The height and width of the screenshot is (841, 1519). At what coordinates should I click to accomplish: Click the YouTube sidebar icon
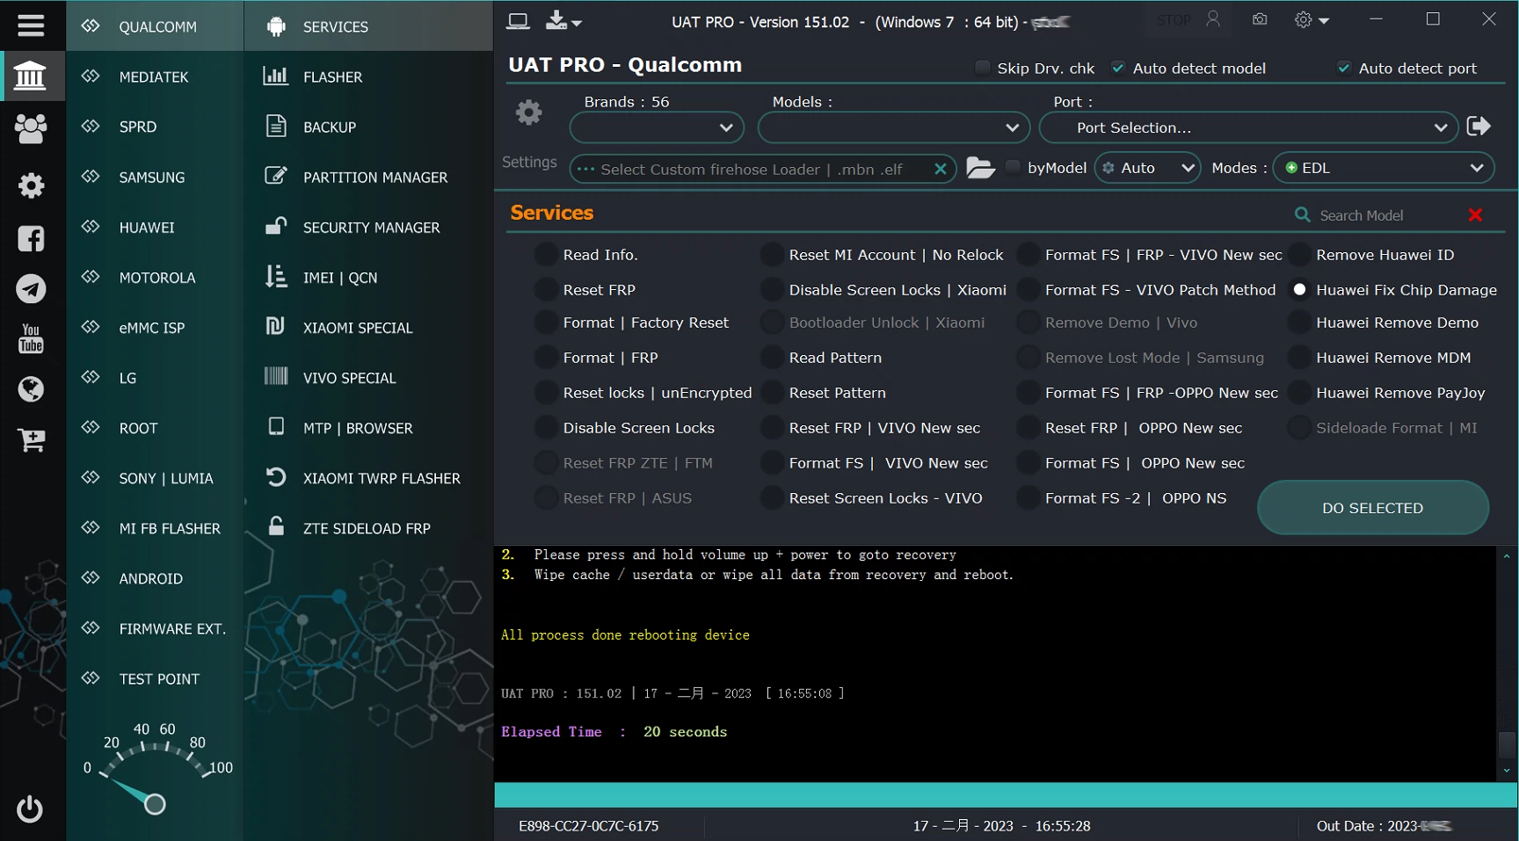[x=31, y=338]
